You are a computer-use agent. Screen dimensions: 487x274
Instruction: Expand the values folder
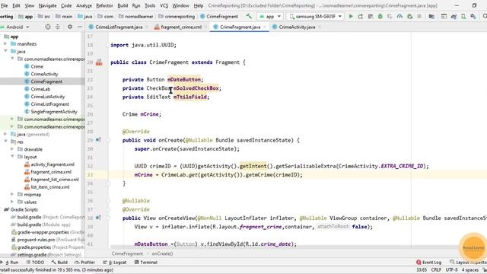coord(12,202)
